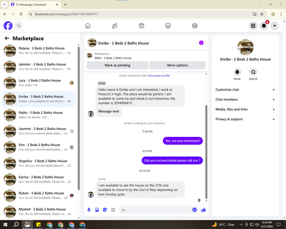Screen dimensions: 286x229
Task: Expand Privacy & support section
Action: click(245, 119)
